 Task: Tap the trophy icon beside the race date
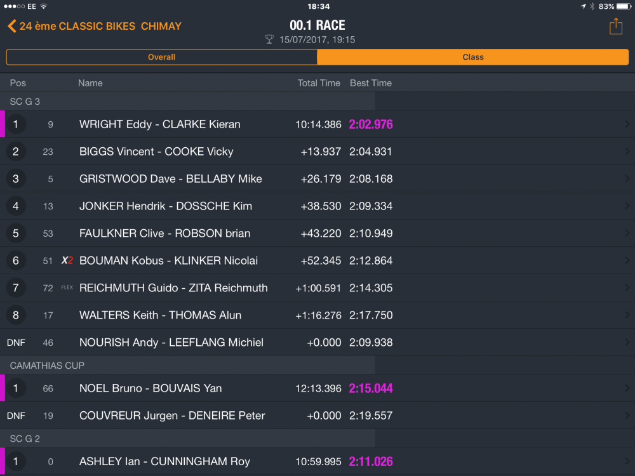click(269, 39)
